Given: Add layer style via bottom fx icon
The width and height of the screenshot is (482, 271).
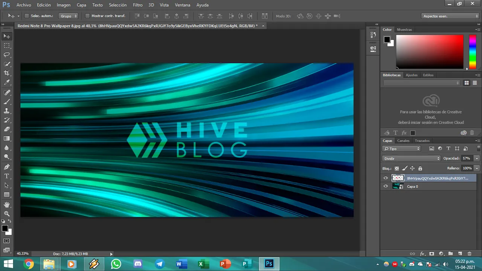Looking at the screenshot, I should (422, 254).
